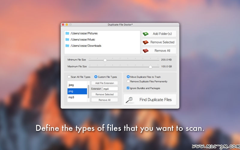Click Find Duplicate Files button
Image resolution: width=240 pixels, height=150 pixels.
(x=150, y=100)
